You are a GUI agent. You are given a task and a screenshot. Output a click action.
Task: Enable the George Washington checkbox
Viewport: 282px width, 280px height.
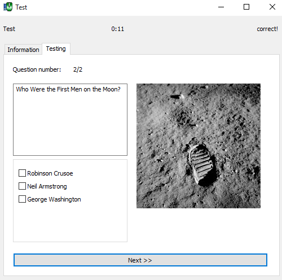[x=22, y=199]
